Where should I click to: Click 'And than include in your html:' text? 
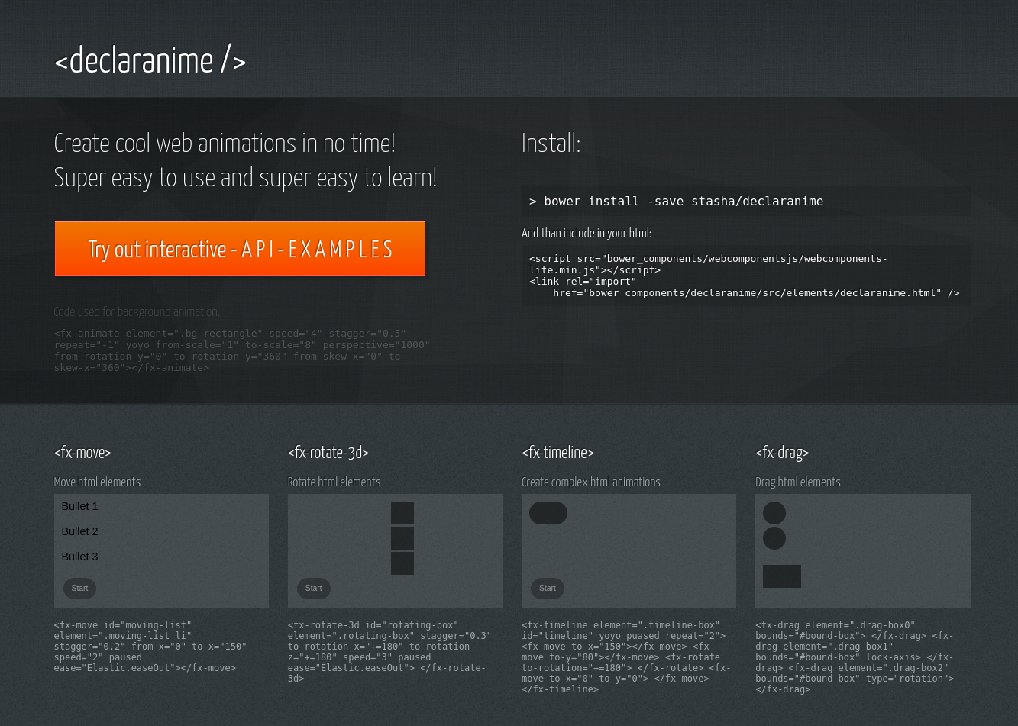point(587,234)
